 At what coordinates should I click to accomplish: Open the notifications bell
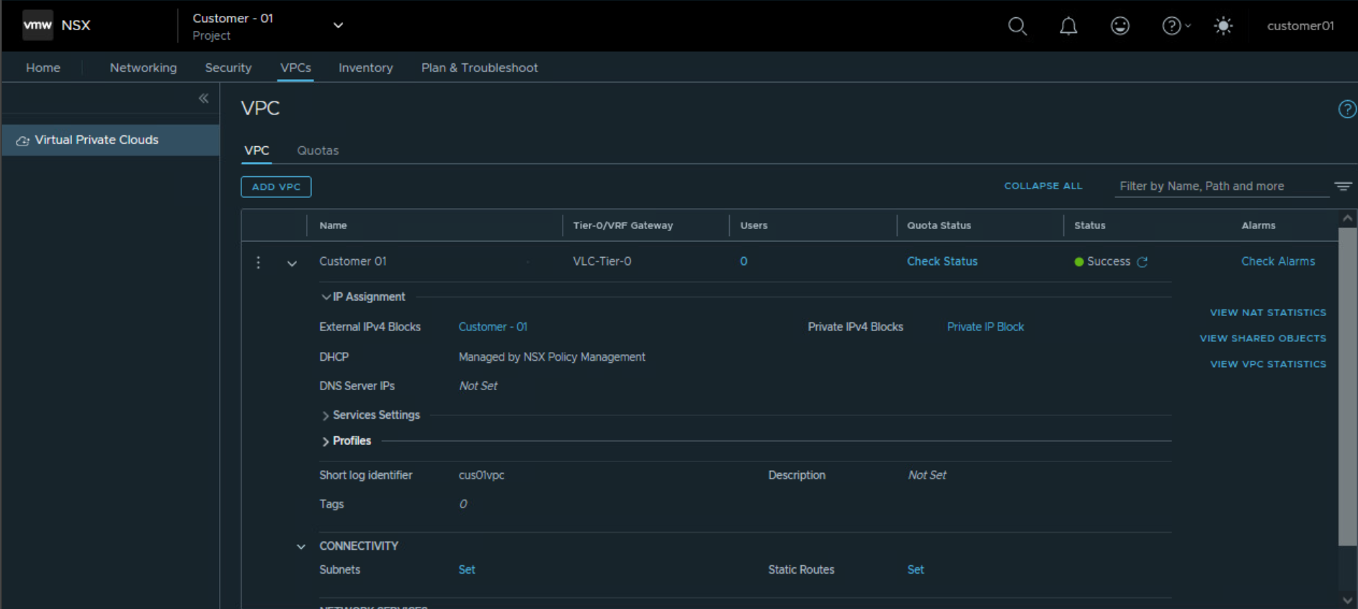[1068, 26]
